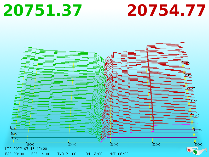209x157 pixels.
Task: Click the green bid price 20751.37
Action: [43, 10]
